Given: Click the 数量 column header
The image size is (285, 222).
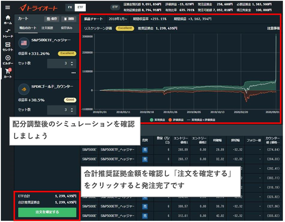Looking at the screenshot, I should [163, 140].
